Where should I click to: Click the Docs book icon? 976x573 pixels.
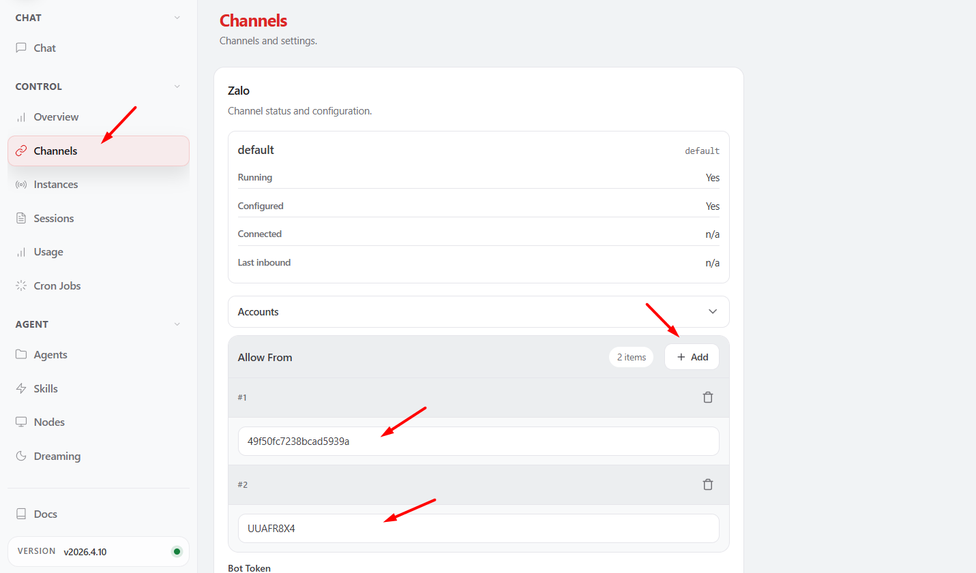21,514
